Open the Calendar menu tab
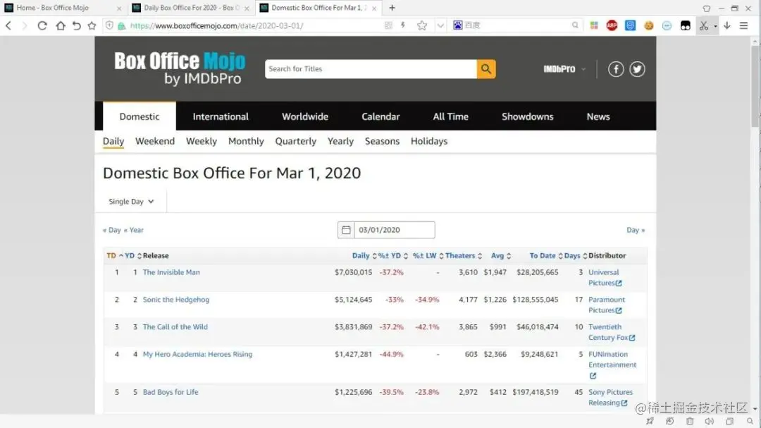This screenshot has width=761, height=428. [x=380, y=116]
